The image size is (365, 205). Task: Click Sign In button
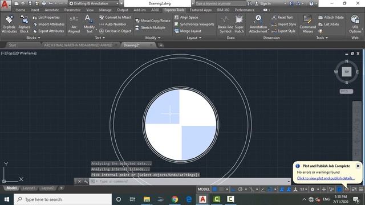coord(263,3)
